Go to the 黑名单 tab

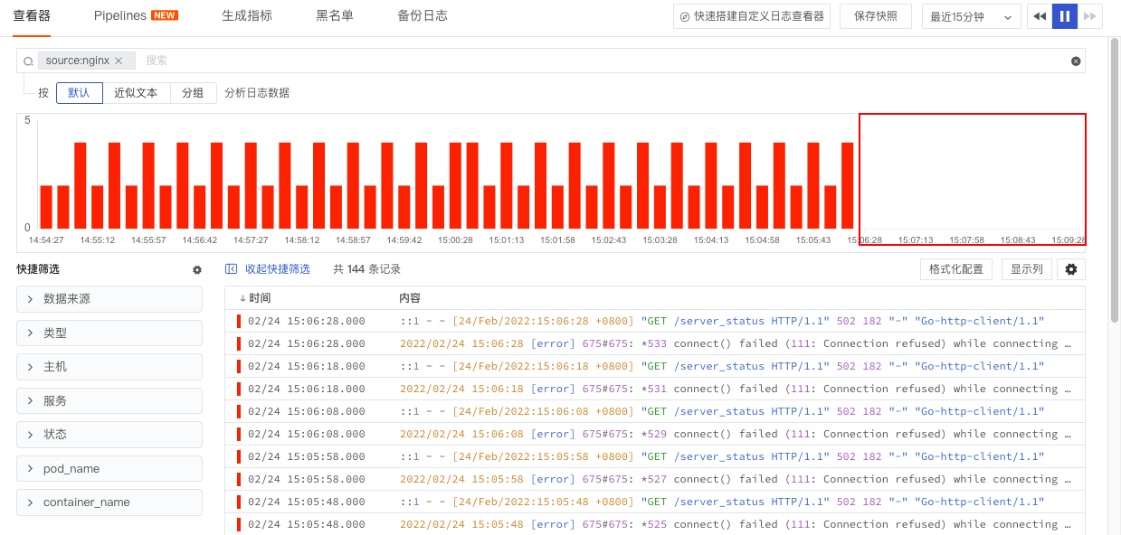pyautogui.click(x=335, y=16)
